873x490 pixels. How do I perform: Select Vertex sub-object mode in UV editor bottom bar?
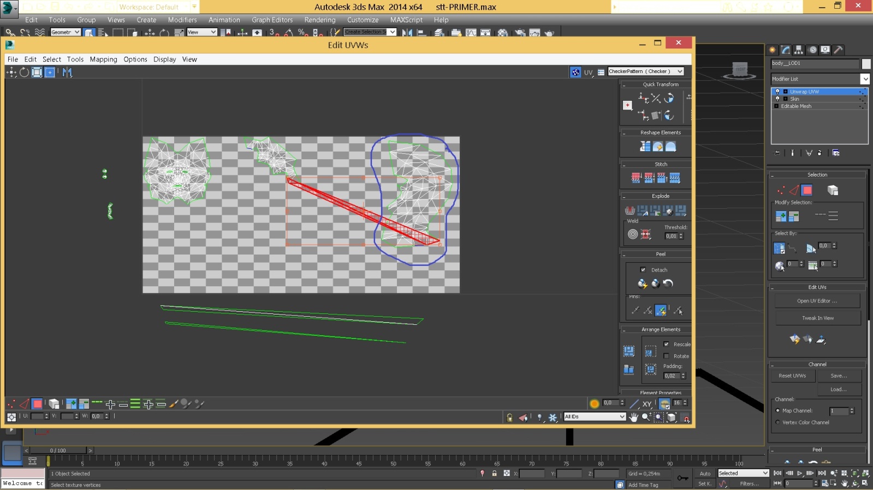11,404
